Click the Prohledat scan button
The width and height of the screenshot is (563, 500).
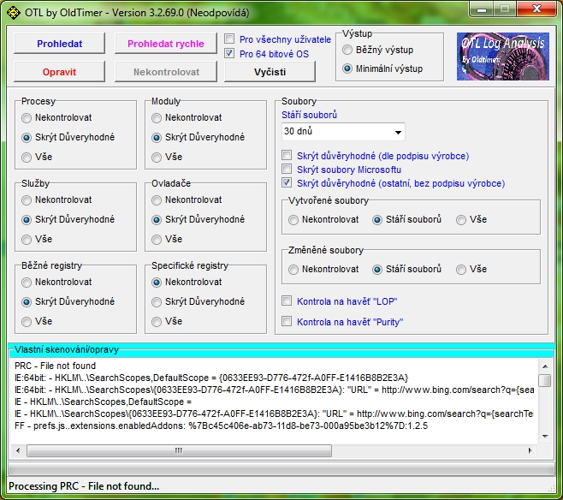tap(59, 44)
